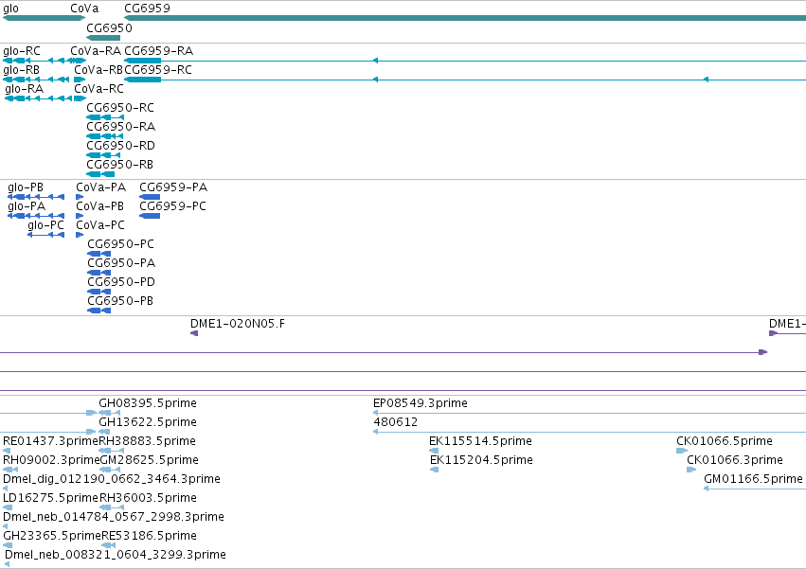
Task: Click the glo-PC protein feature
Action: click(45, 235)
